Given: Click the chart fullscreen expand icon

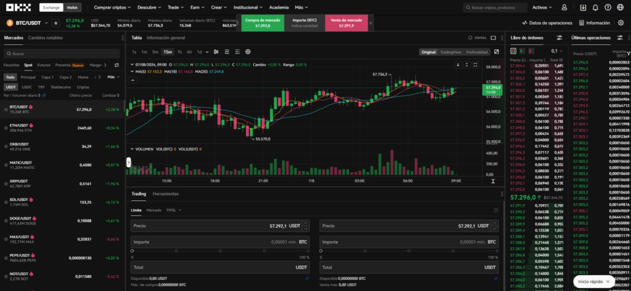Looking at the screenshot, I should coord(496,52).
